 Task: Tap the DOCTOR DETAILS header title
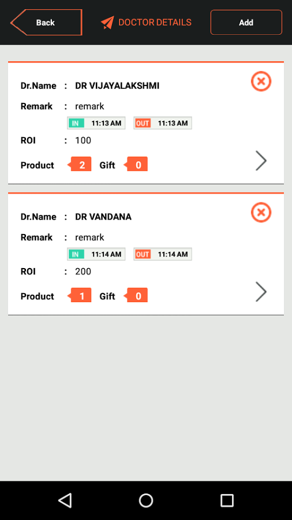[x=155, y=23]
